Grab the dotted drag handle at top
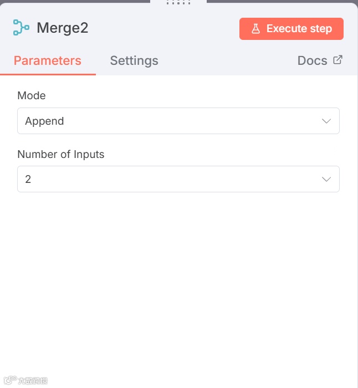The height and width of the screenshot is (388, 358). [178, 2]
